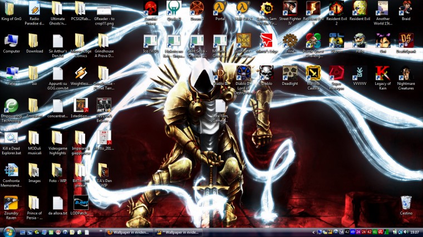
Task: Launch the Quake II shortcut
Action: click(x=174, y=8)
